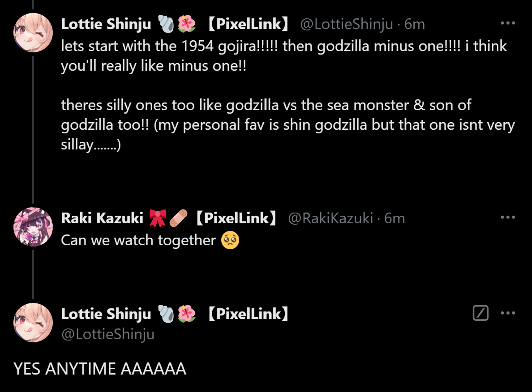Click Lottie Shinju's name on the last reply
The width and height of the screenshot is (532, 392).
point(106,314)
